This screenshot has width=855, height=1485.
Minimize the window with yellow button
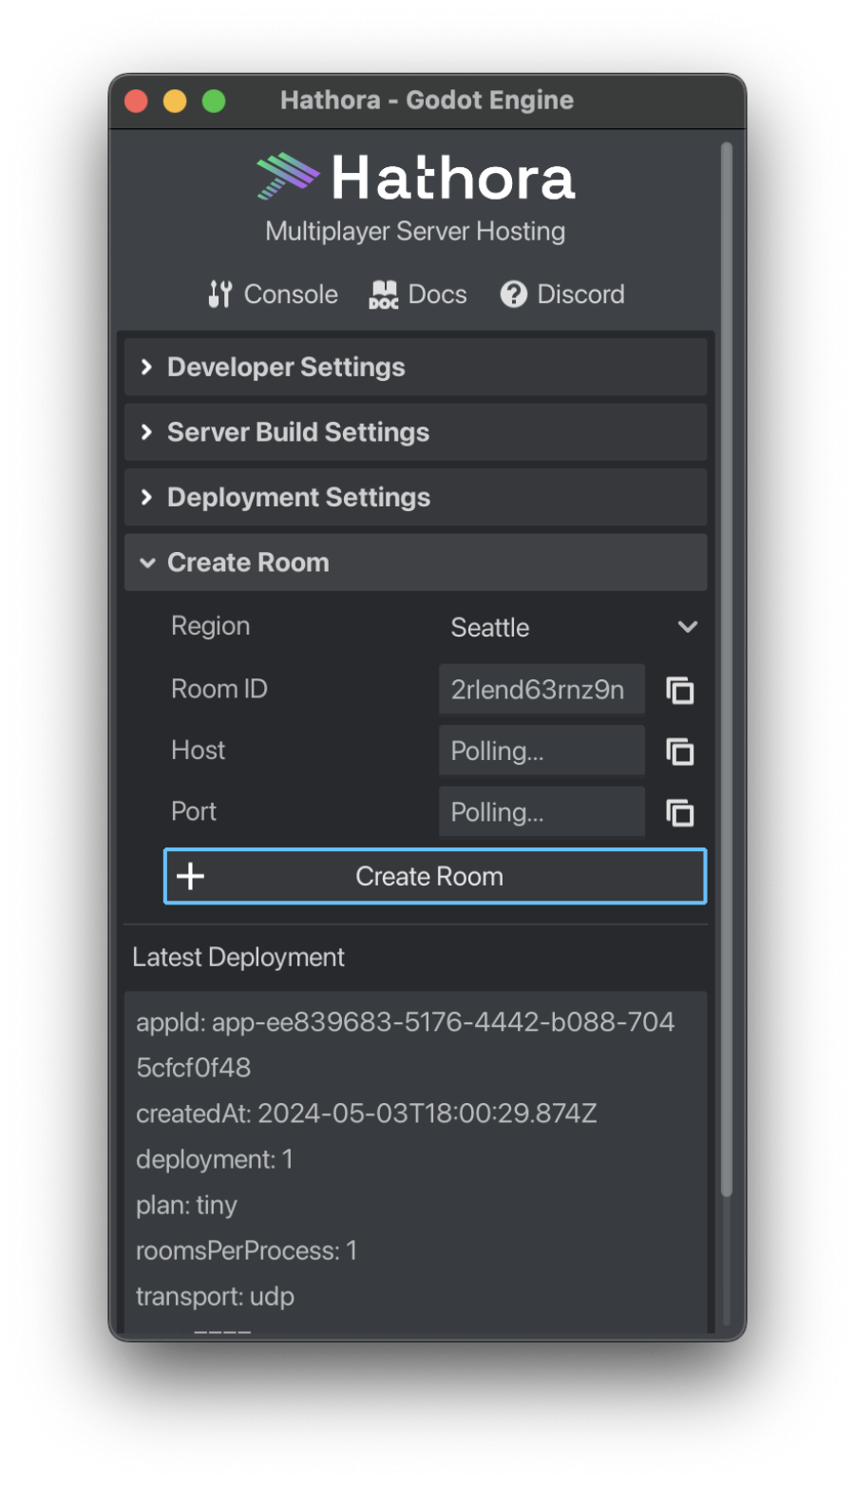[x=175, y=101]
